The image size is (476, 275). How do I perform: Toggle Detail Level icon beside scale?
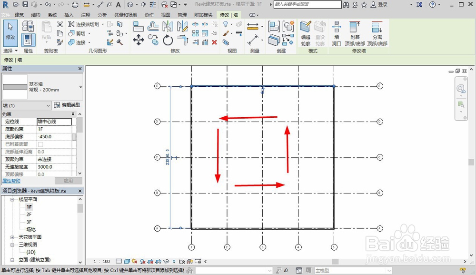tap(119, 261)
